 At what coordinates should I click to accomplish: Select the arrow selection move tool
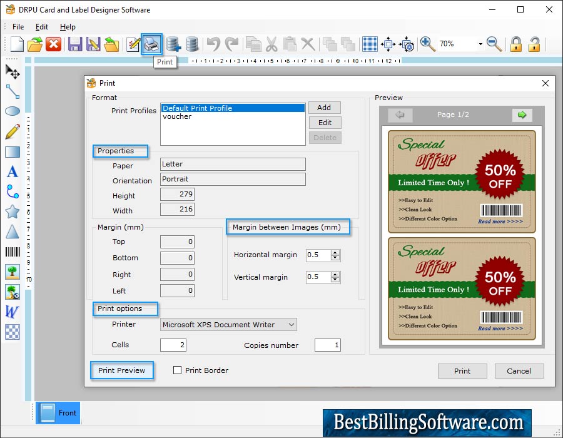(13, 72)
